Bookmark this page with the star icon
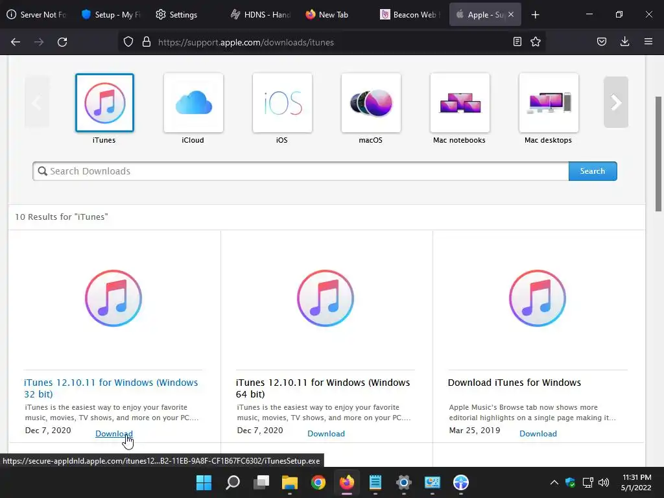 pyautogui.click(x=536, y=41)
